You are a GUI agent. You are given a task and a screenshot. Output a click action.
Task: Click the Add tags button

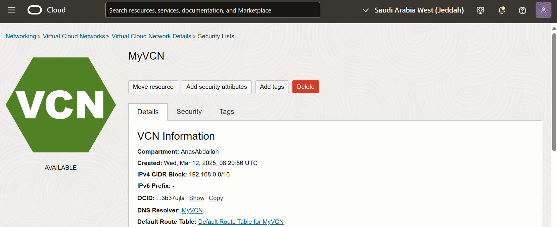(x=272, y=87)
